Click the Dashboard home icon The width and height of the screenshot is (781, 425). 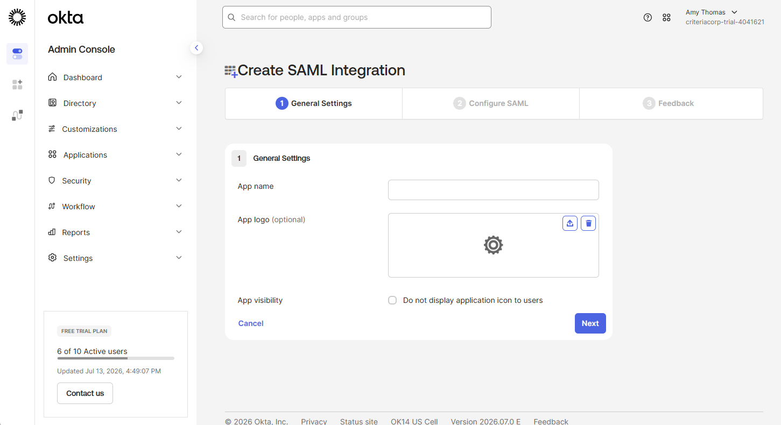pyautogui.click(x=52, y=77)
